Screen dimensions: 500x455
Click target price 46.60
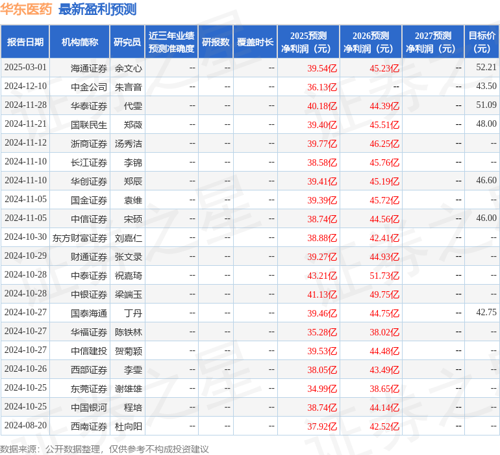coord(486,181)
